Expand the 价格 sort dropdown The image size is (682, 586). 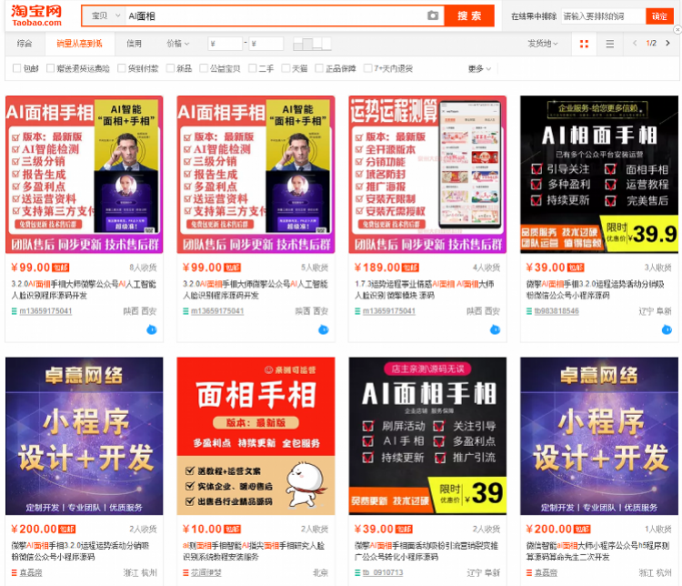[x=178, y=44]
